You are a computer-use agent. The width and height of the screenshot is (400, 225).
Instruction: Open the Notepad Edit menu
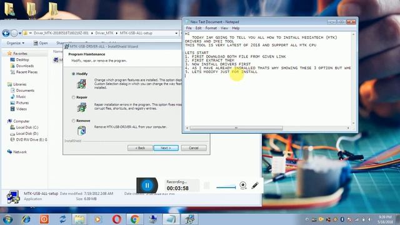tap(199, 28)
